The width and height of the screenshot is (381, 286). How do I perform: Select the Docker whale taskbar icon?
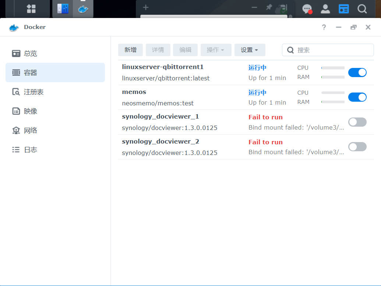[x=83, y=9]
